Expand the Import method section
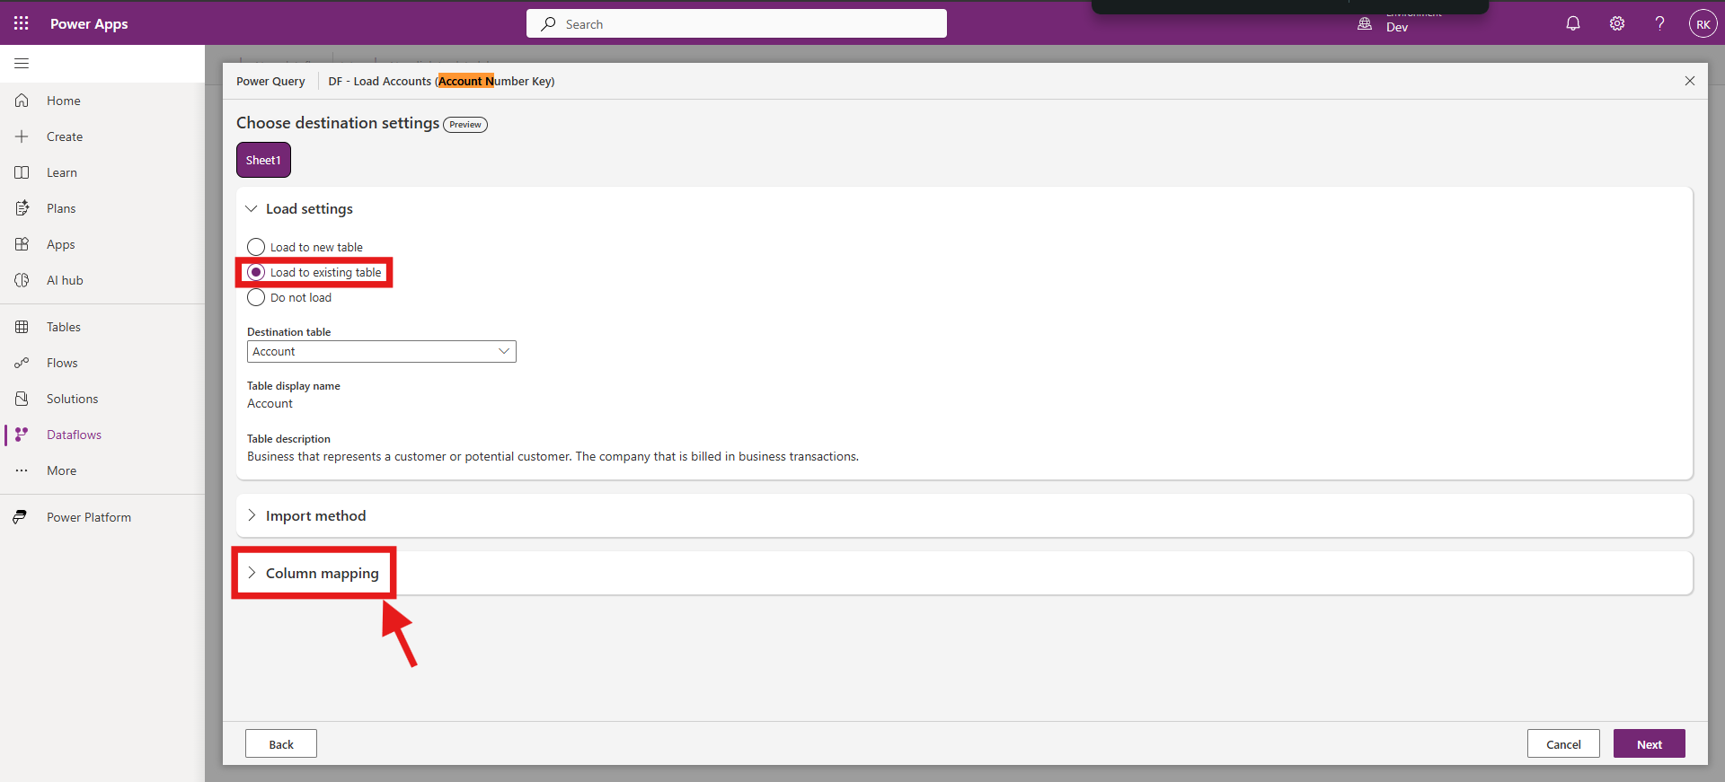This screenshot has width=1725, height=782. pyautogui.click(x=315, y=515)
